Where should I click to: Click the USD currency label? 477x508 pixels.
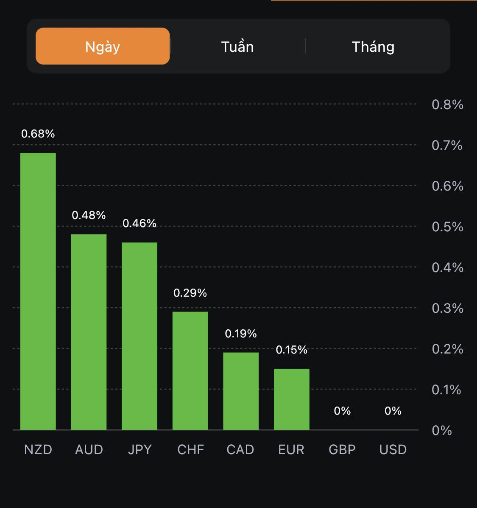[393, 449]
